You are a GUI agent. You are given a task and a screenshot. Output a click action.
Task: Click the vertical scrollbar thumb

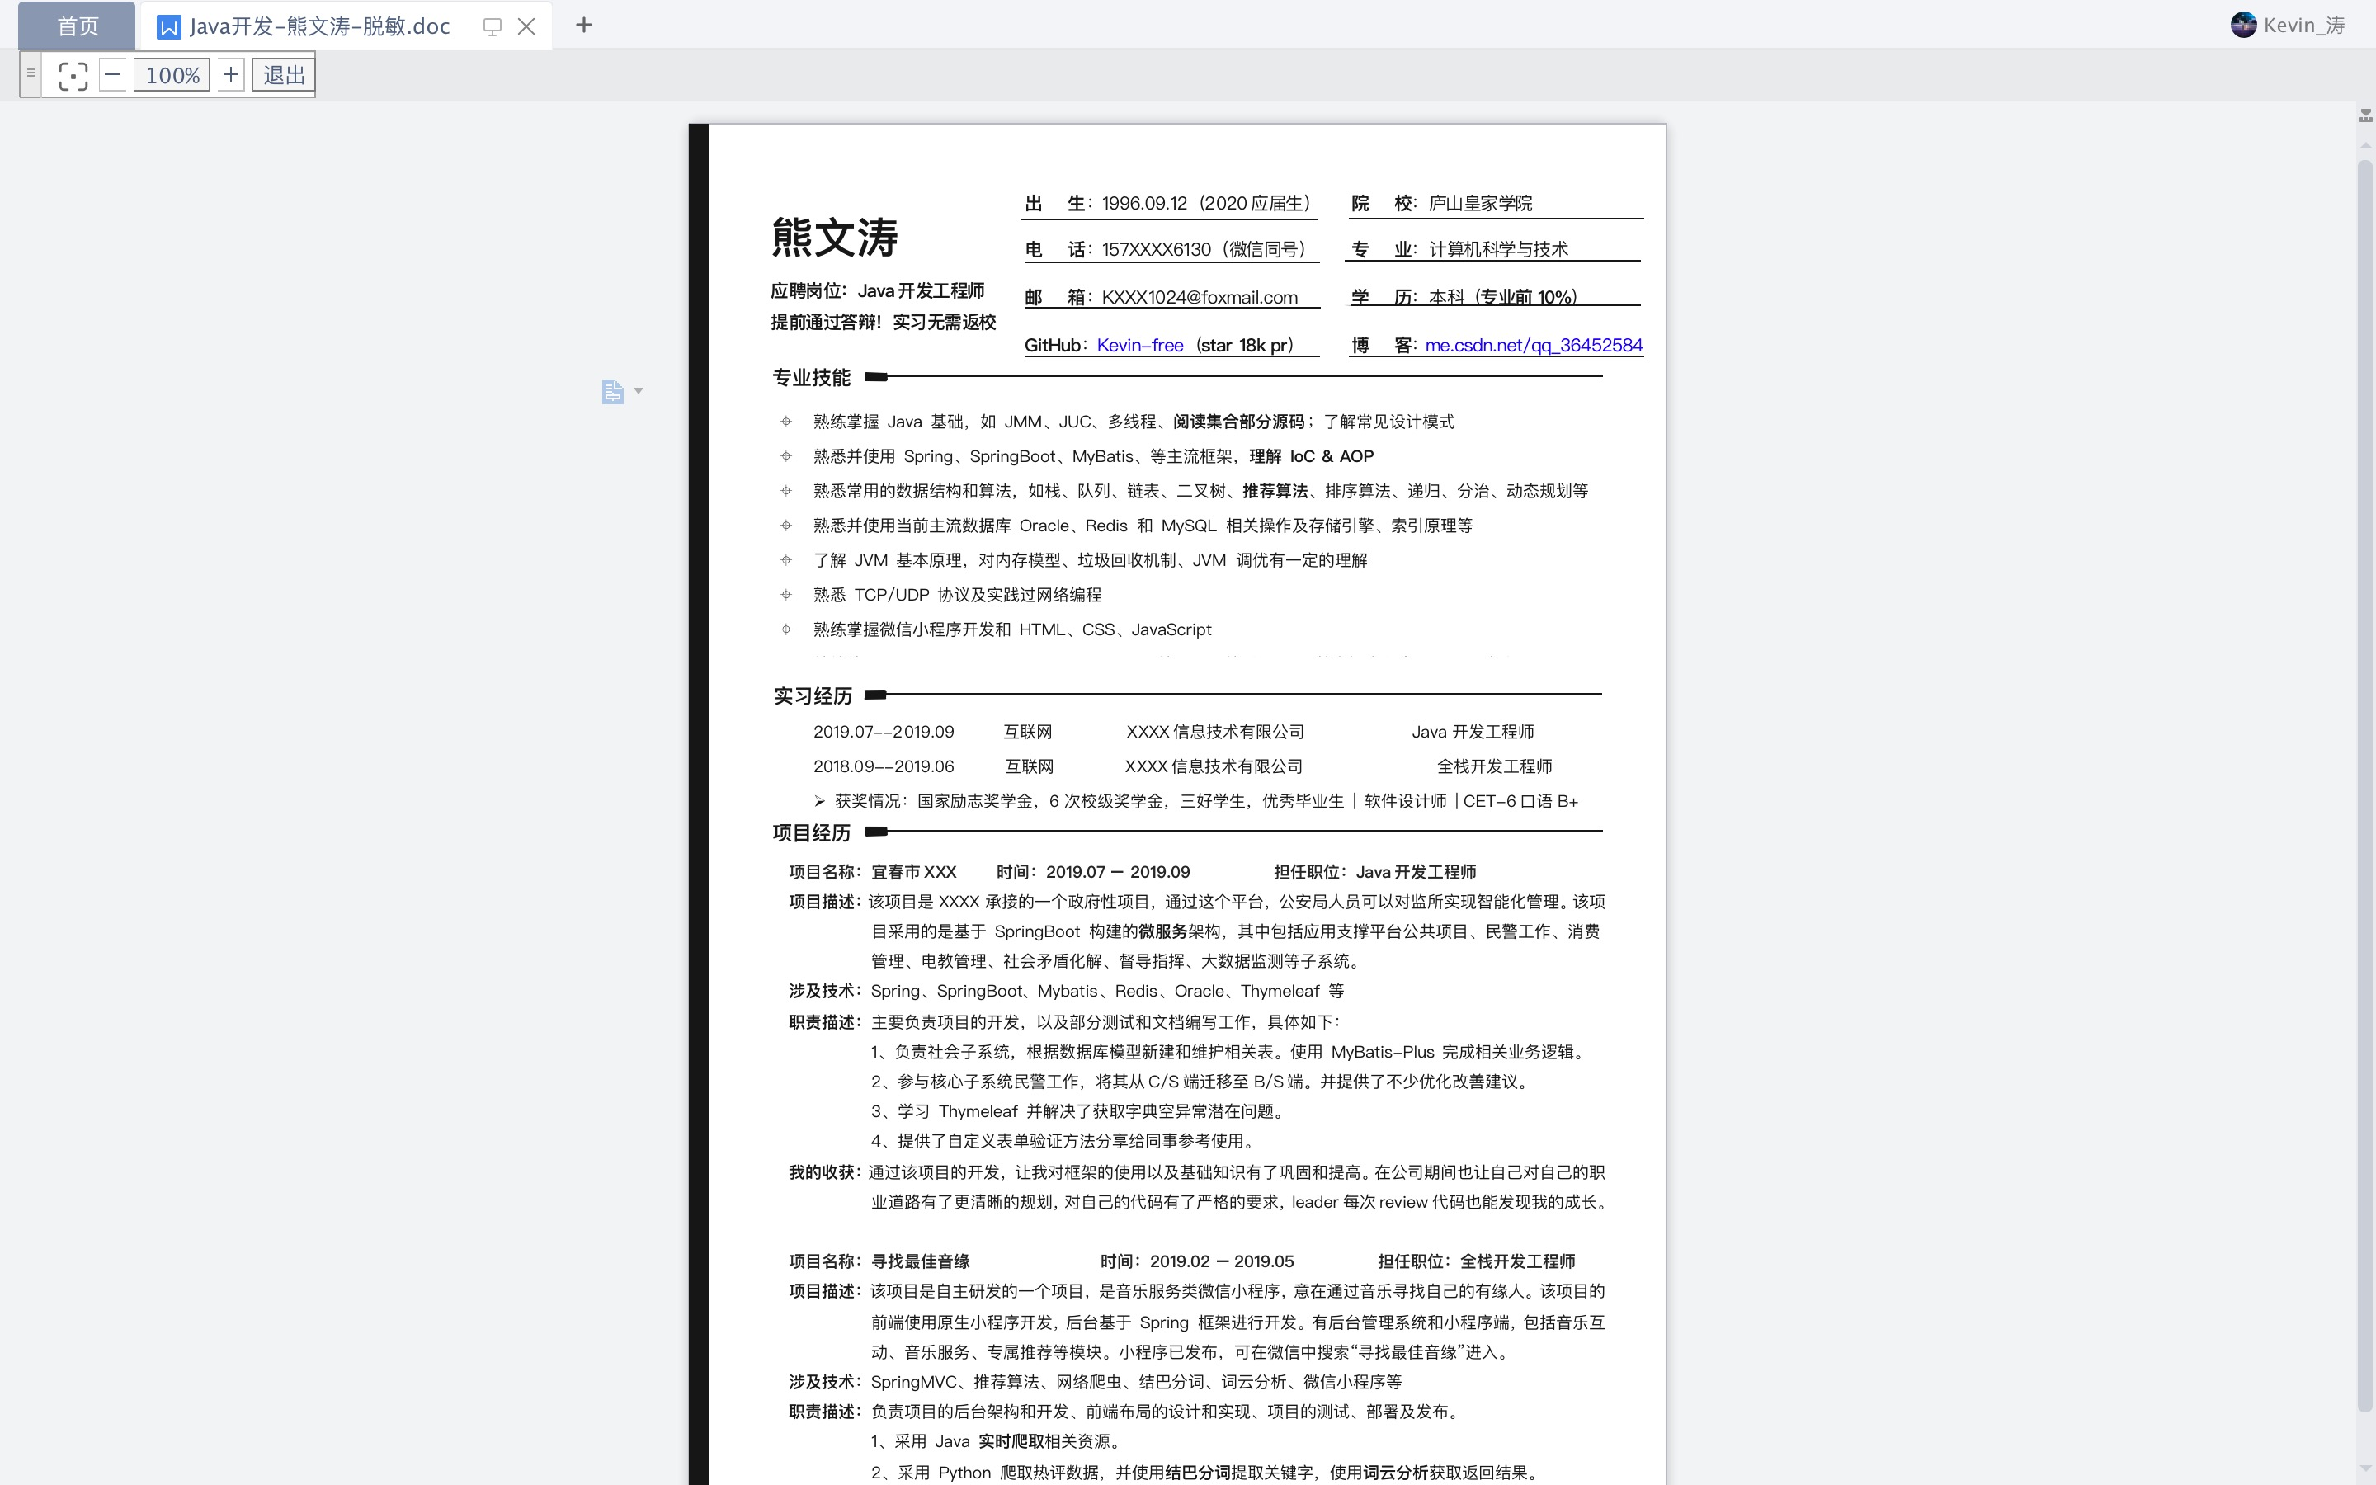2365,785
